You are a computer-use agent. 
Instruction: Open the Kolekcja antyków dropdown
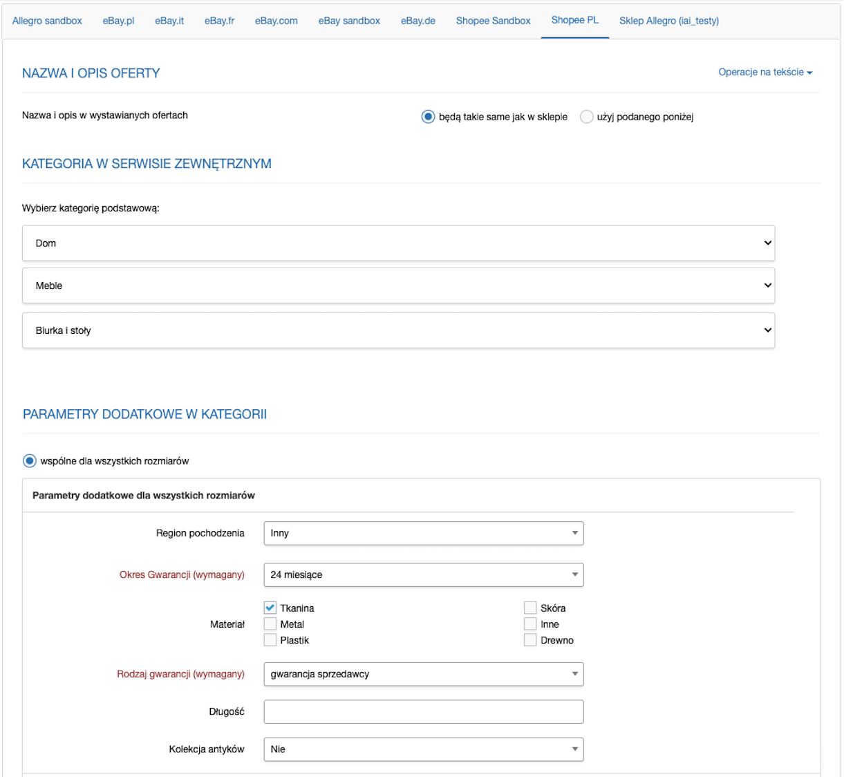pyautogui.click(x=424, y=749)
